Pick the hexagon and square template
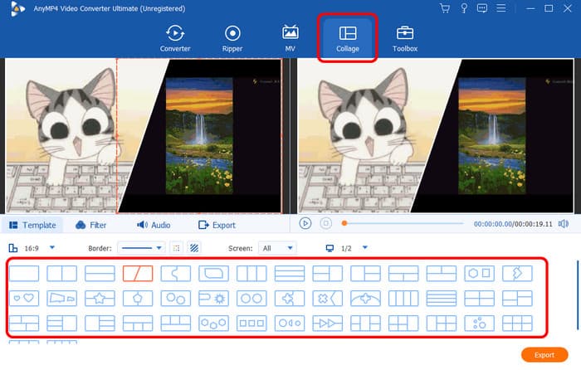581x370 pixels. pyautogui.click(x=479, y=273)
